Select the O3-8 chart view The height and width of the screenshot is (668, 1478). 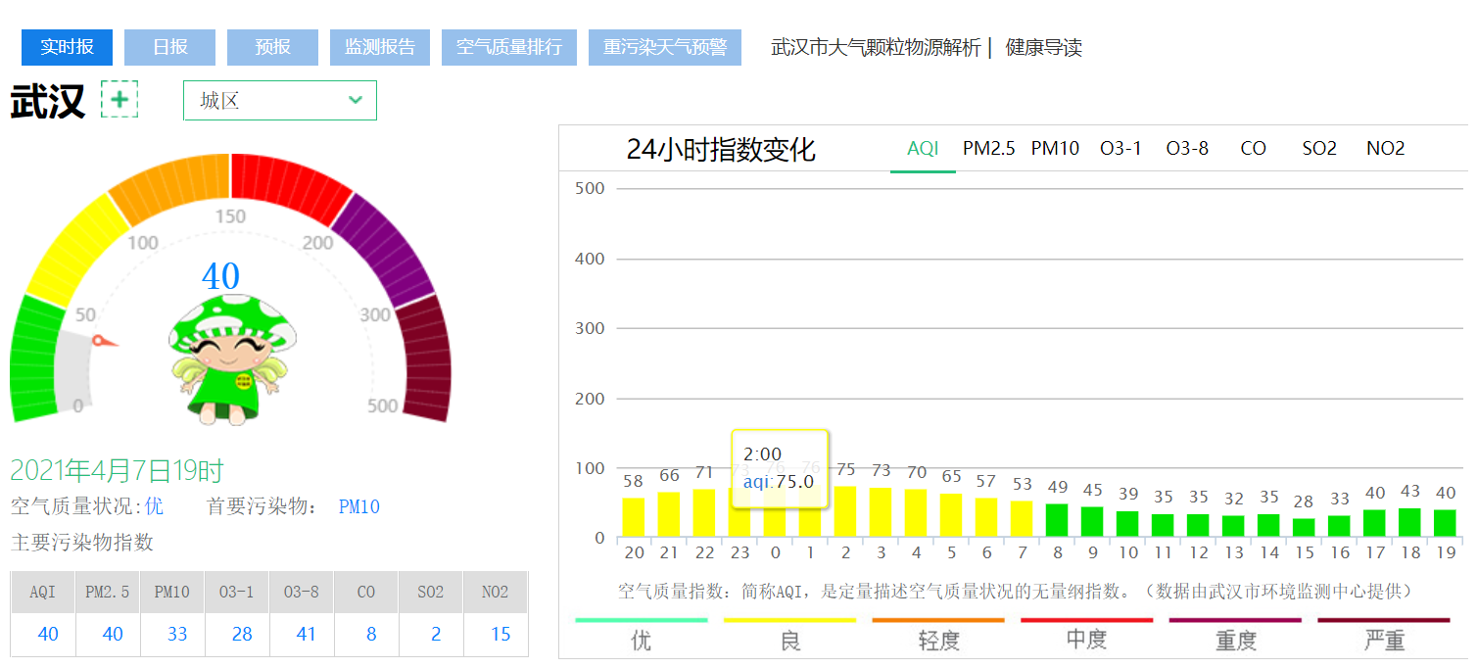coord(1187,148)
